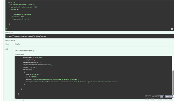Image resolution: width=174 pixels, height=101 pixels.
Task: Click the tiPartNumber line in response
Action: tap(33, 57)
